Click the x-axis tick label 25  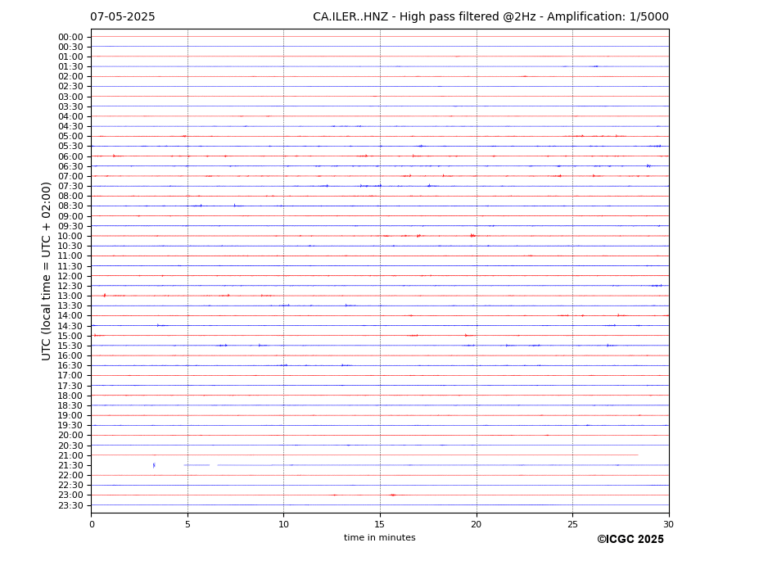[572, 524]
